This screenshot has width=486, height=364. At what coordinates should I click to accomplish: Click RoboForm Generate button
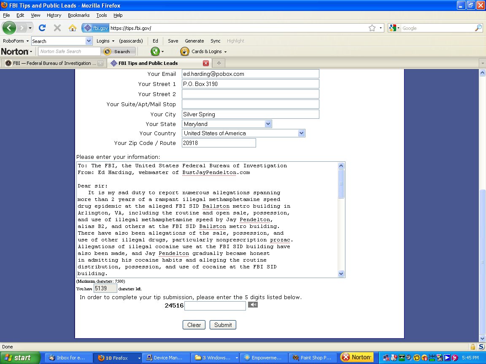[x=194, y=41]
